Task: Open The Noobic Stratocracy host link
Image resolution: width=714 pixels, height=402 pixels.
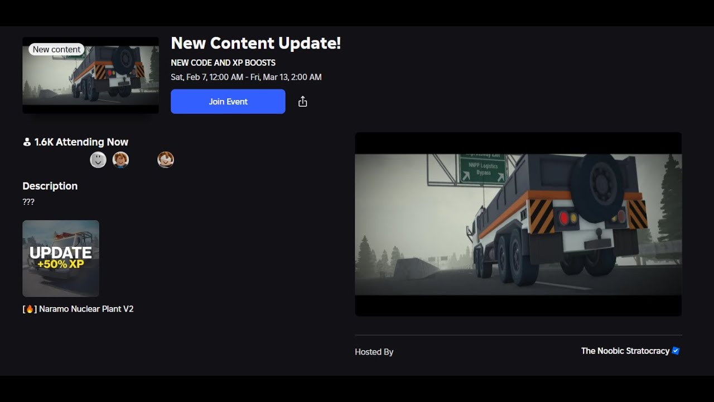Action: (x=625, y=351)
